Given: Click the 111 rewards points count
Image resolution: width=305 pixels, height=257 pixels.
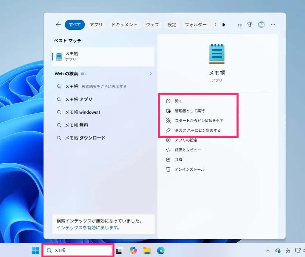Looking at the screenshot, I should tap(240, 25).
